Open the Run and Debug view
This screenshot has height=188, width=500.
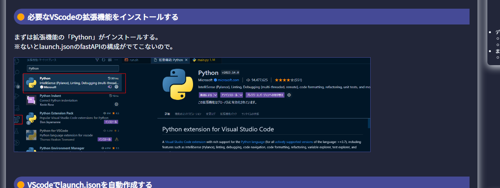coord(17,96)
